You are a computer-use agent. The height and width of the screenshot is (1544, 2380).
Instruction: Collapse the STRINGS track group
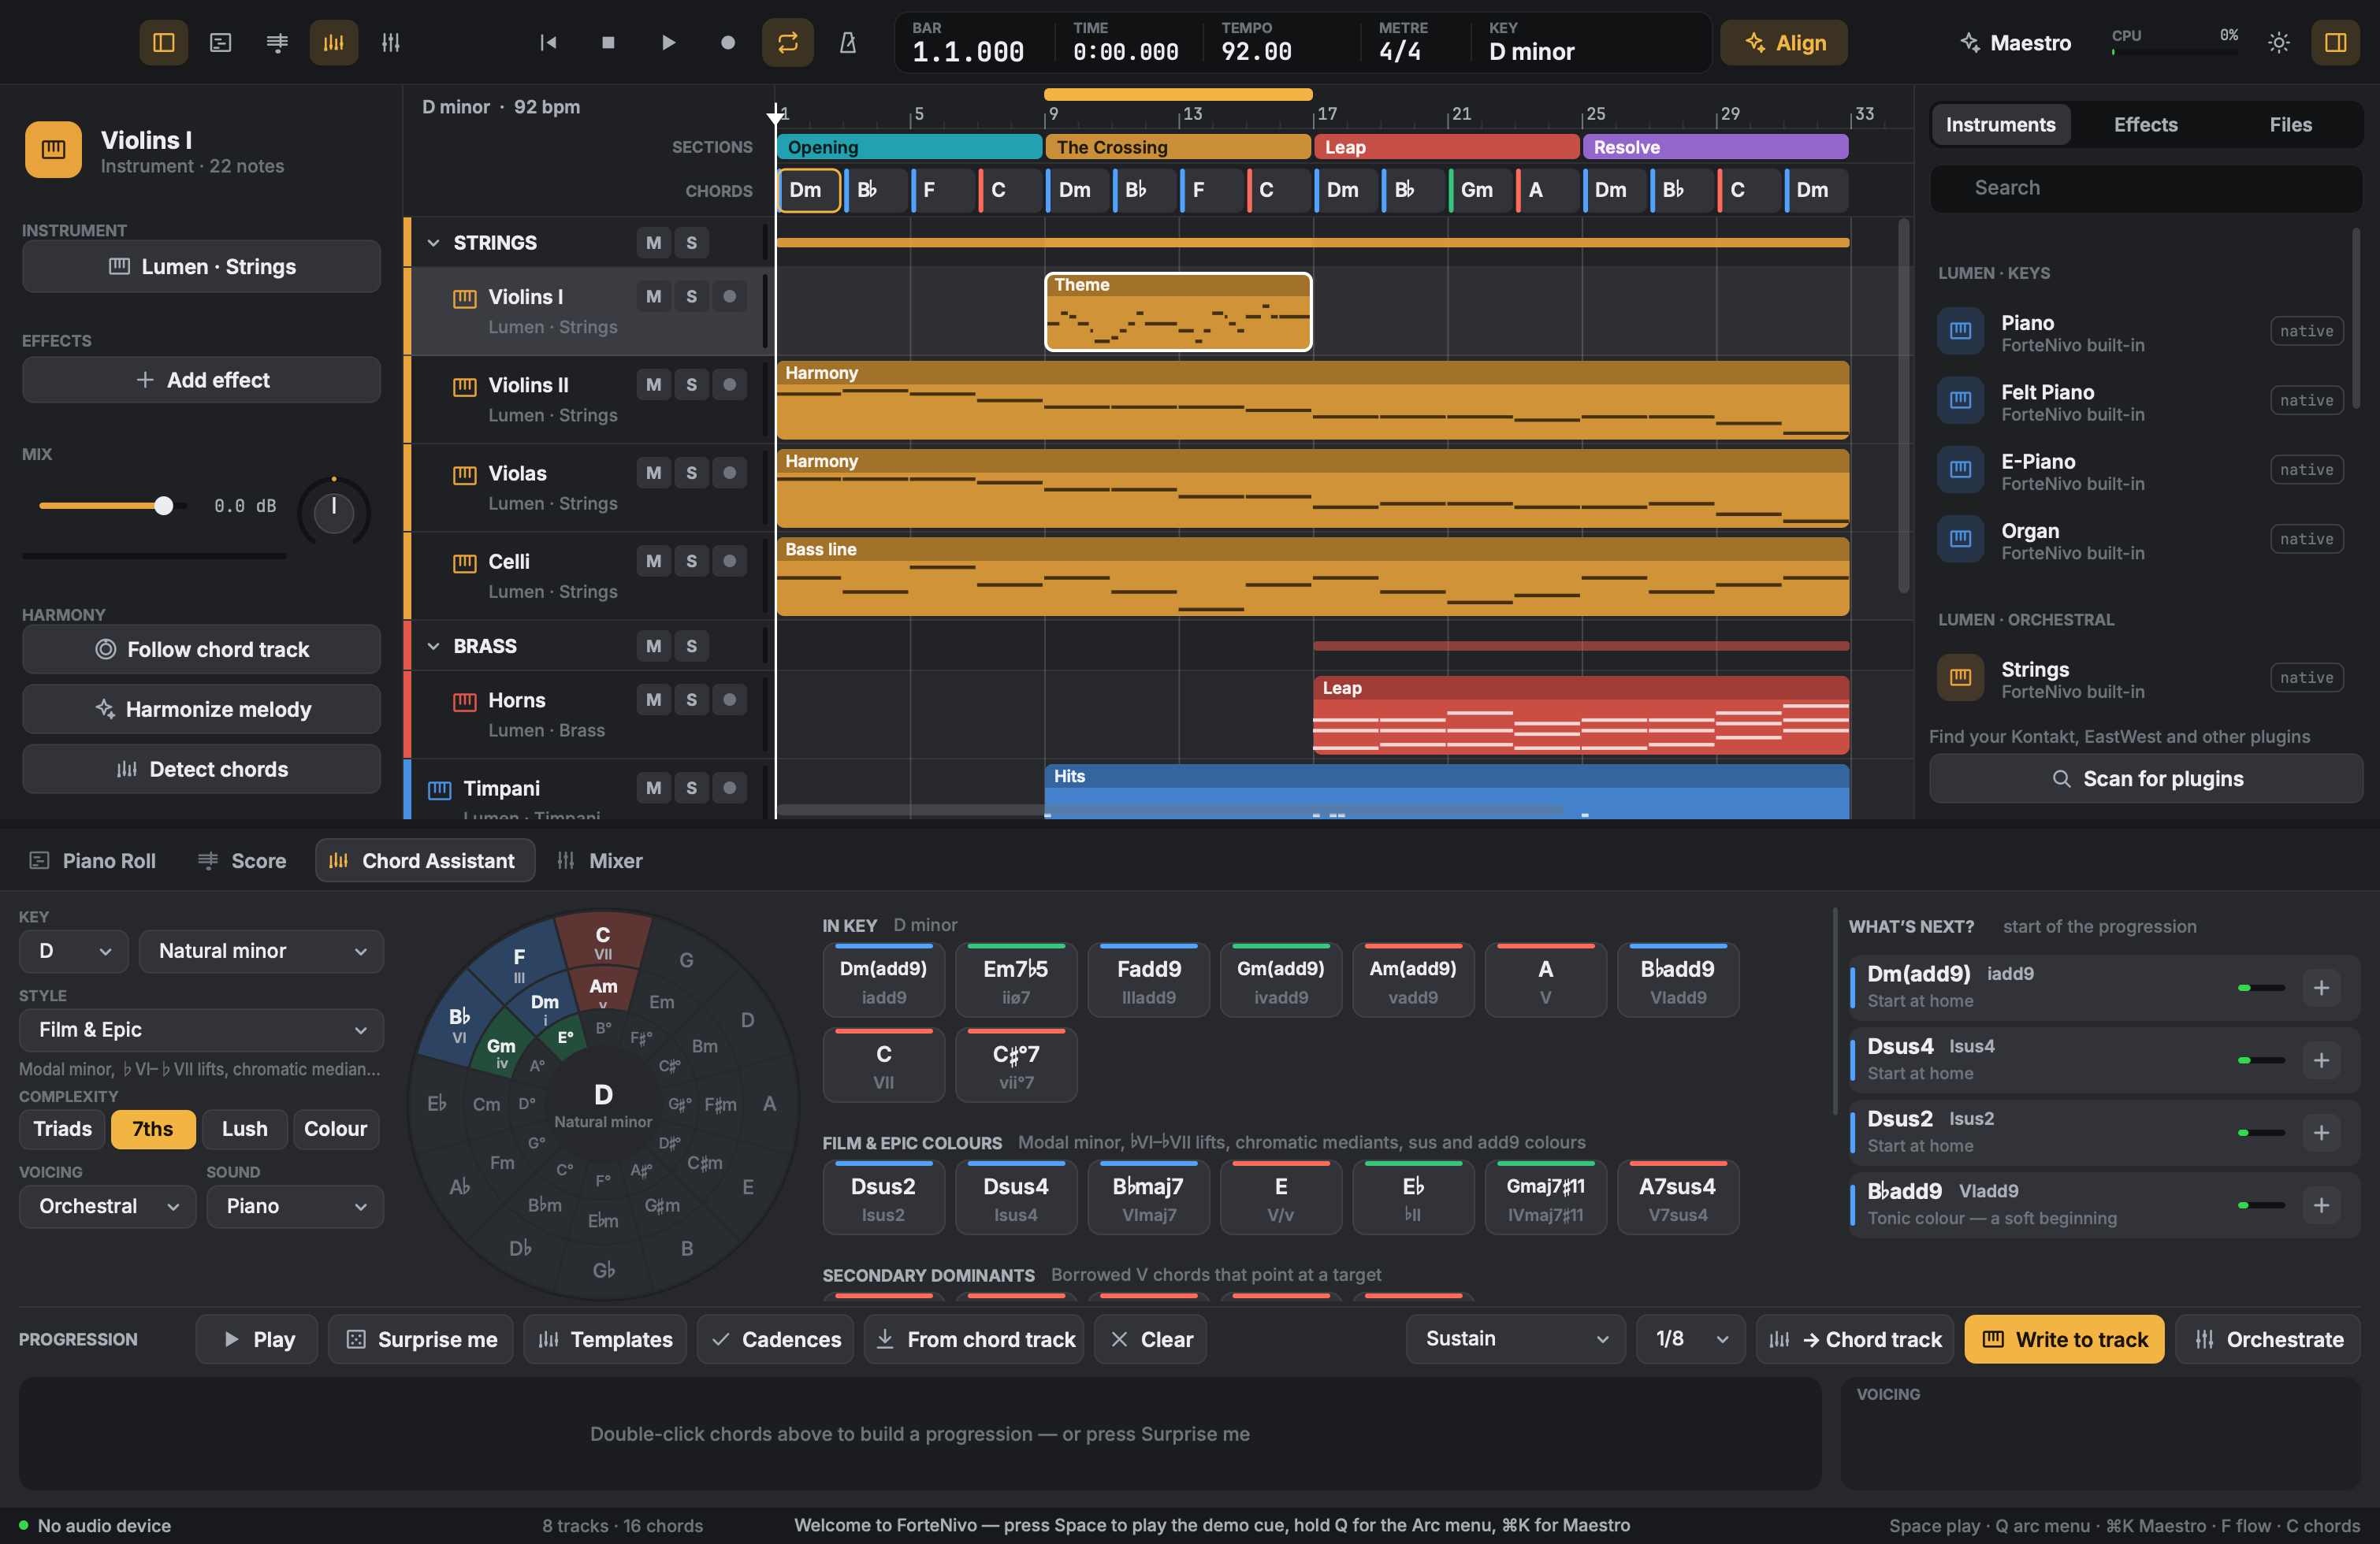(433, 243)
